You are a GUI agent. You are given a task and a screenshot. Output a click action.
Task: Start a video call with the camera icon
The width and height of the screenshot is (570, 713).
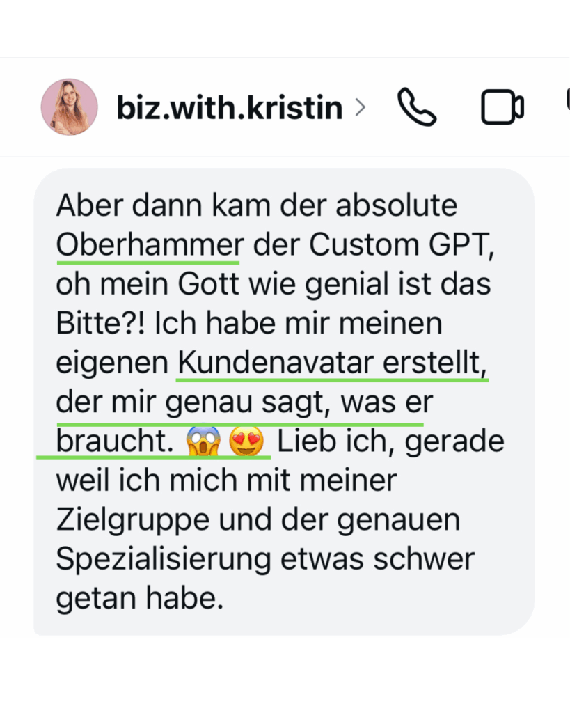click(502, 107)
